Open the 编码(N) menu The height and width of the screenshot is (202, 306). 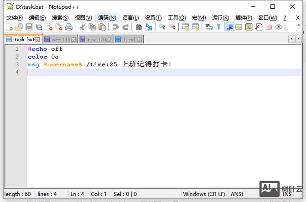point(107,18)
